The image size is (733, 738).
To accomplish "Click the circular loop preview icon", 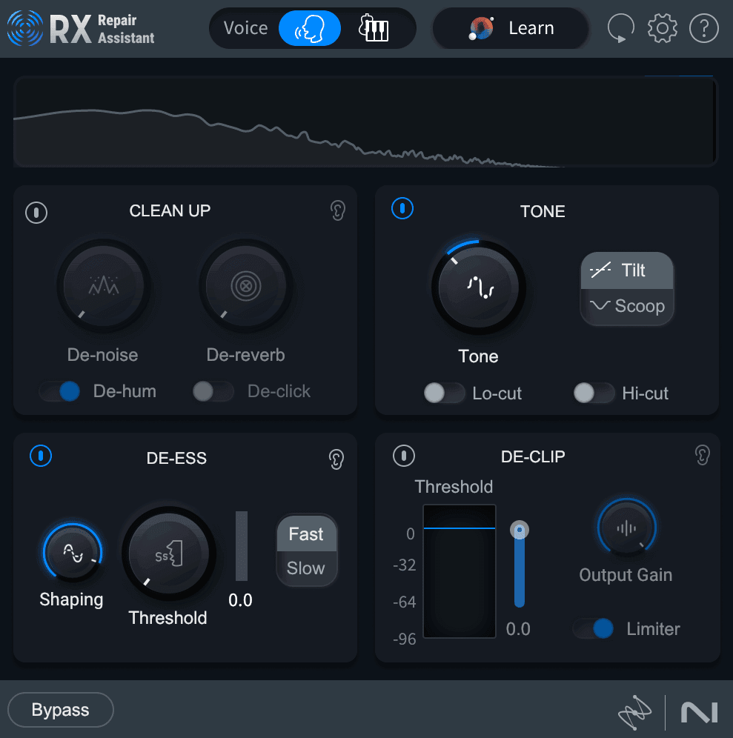I will point(620,28).
